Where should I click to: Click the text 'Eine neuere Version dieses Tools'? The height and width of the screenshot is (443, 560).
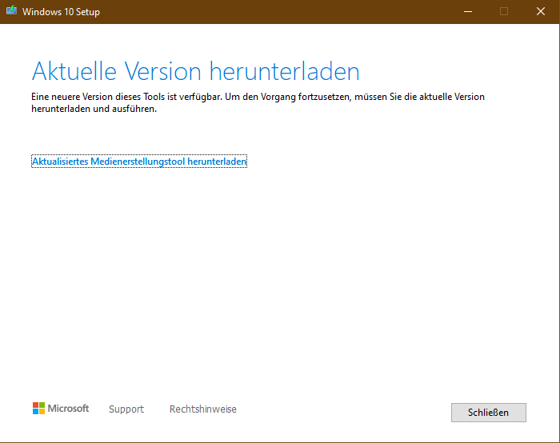[98, 97]
